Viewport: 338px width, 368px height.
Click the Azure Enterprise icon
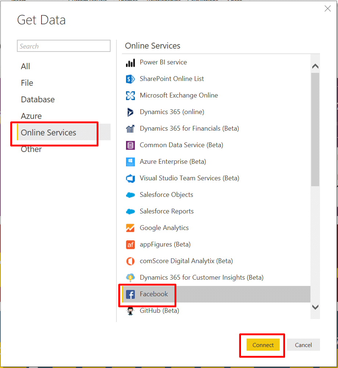pyautogui.click(x=130, y=162)
